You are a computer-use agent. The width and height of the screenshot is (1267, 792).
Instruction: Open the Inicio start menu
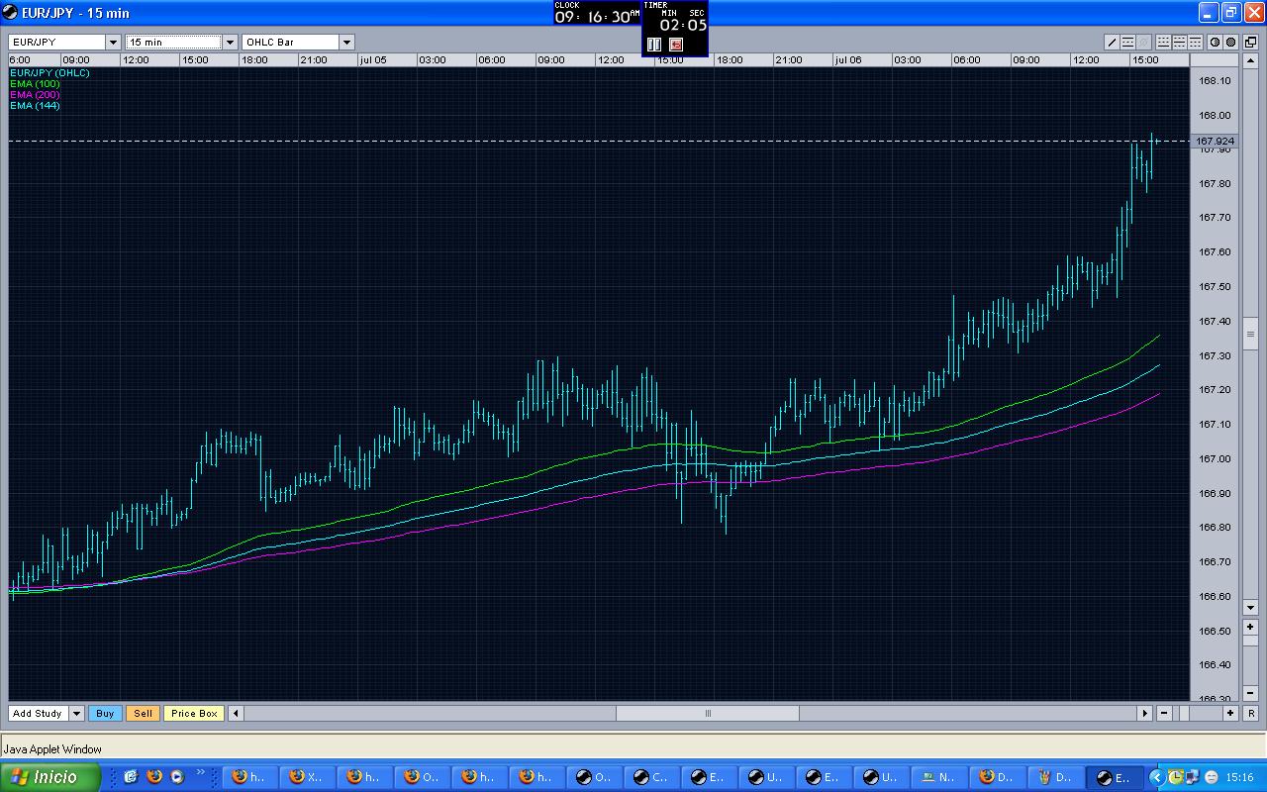[49, 777]
